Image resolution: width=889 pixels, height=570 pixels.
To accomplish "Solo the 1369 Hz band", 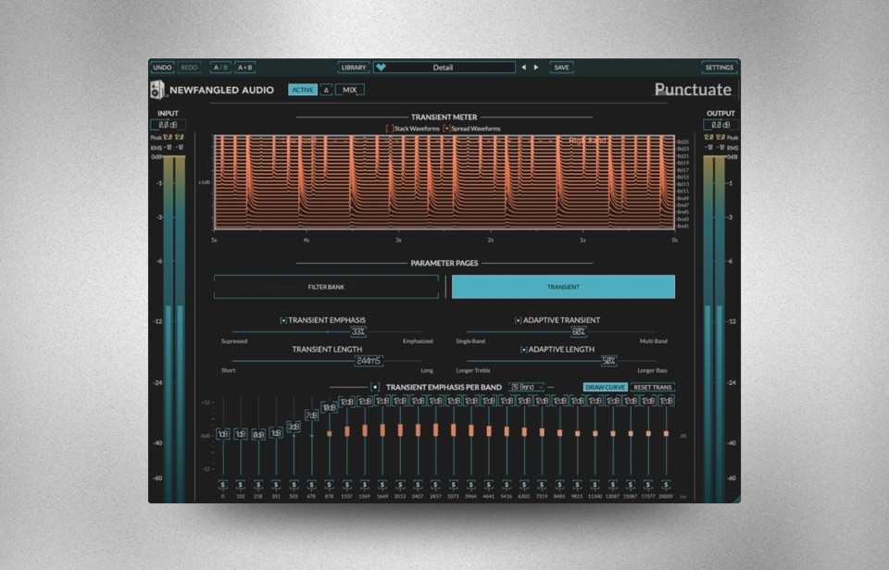I will (x=365, y=485).
